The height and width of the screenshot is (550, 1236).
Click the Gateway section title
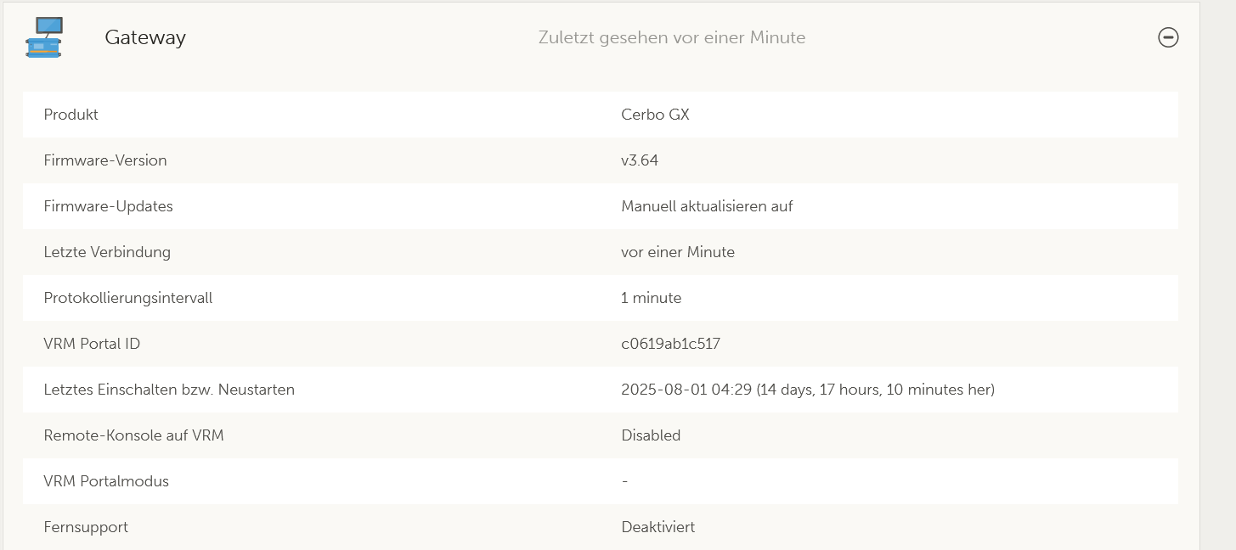145,37
